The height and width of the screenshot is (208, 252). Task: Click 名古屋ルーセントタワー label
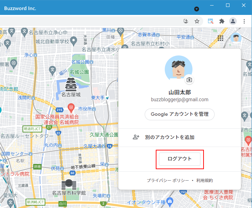(x=27, y=136)
